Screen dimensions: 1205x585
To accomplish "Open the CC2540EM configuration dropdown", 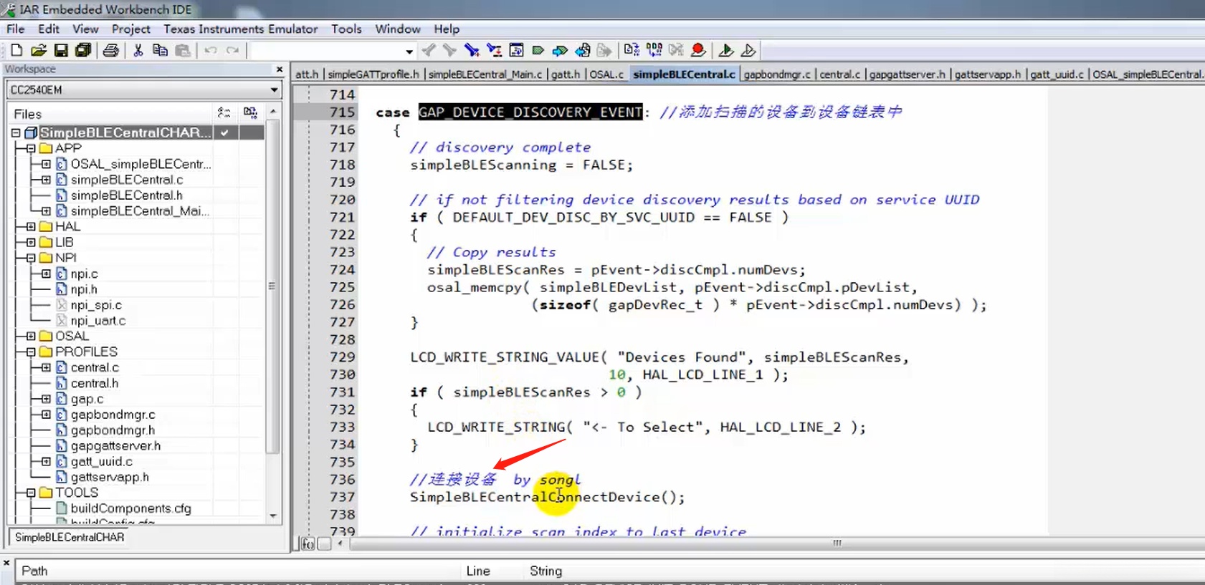I will point(275,90).
